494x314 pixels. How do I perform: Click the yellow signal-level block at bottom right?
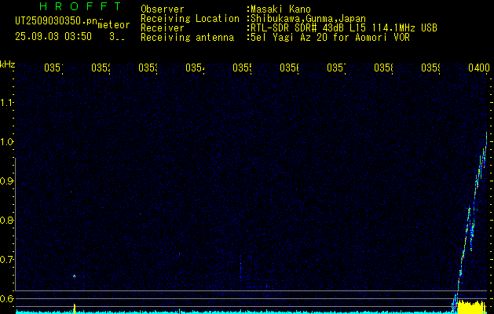point(471,307)
